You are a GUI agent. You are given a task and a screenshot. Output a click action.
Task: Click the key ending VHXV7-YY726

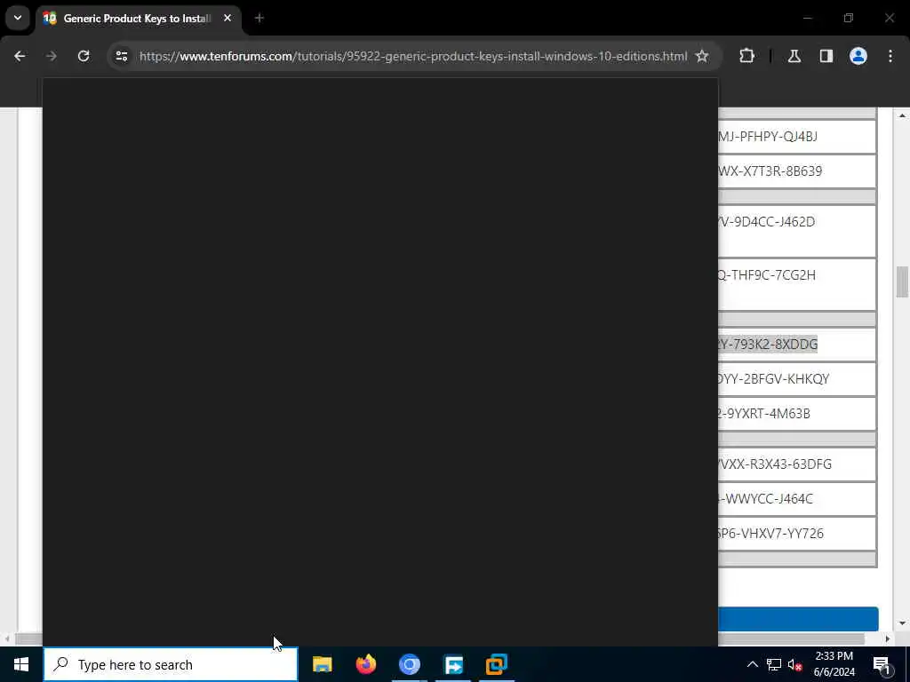771,534
